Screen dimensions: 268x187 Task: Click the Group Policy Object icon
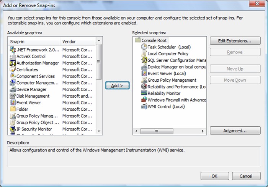(x=13, y=123)
